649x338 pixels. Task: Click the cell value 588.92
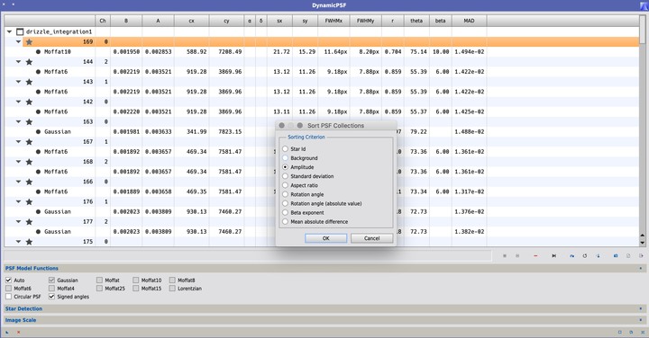197,52
